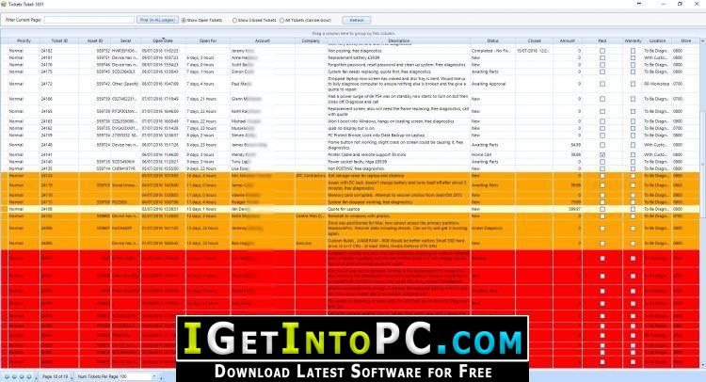Click the Find (in ALL pages) button

click(x=157, y=21)
